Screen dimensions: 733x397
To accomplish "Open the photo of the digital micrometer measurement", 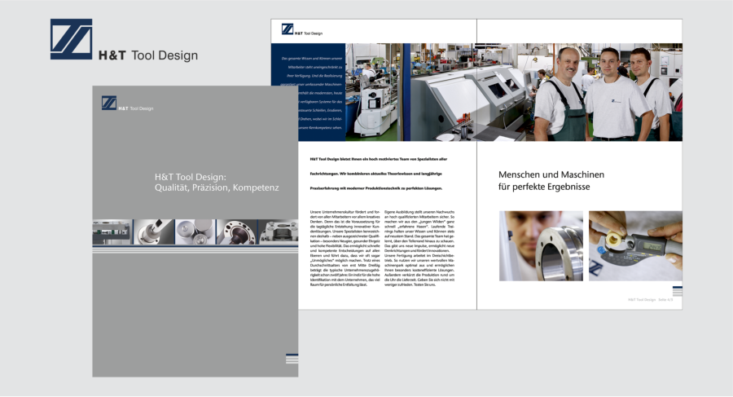I will pyautogui.click(x=635, y=246).
